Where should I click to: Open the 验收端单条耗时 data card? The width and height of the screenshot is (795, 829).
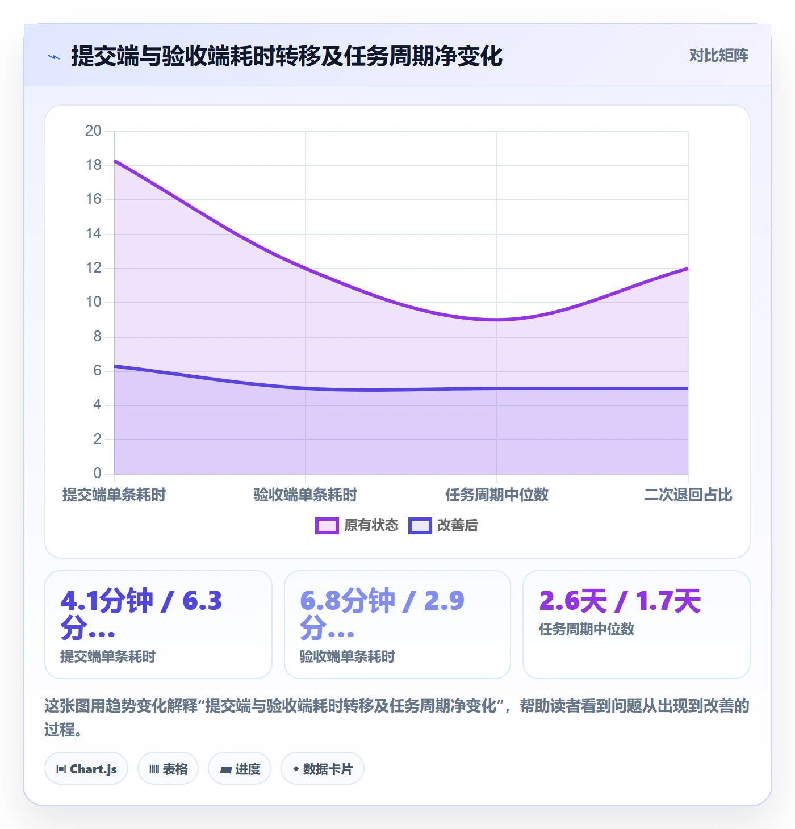[397, 625]
